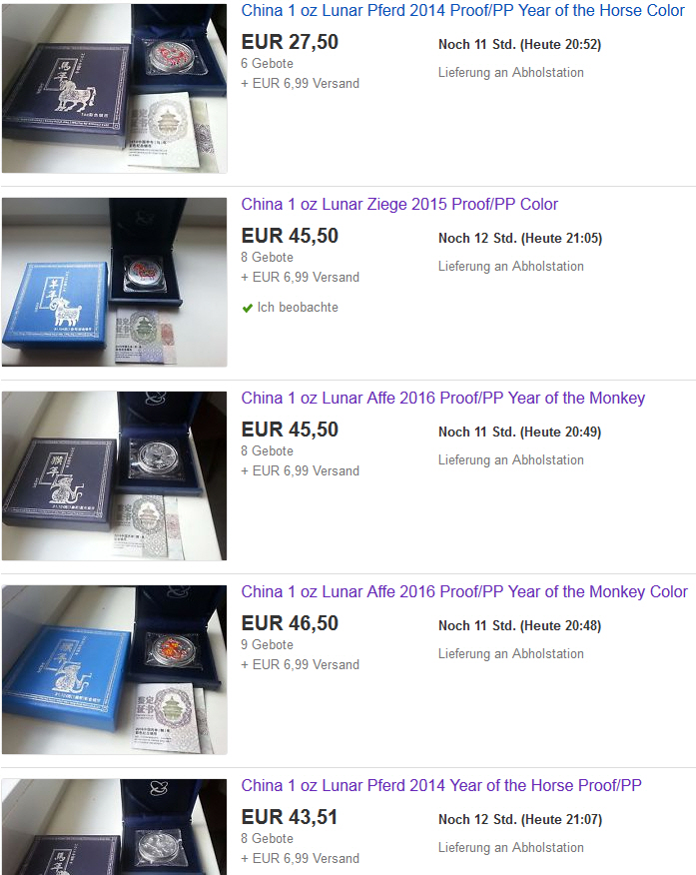Click 'Noch 12 Std. (Heute 21:05)' end time
This screenshot has height=875, width=696.
coord(520,239)
